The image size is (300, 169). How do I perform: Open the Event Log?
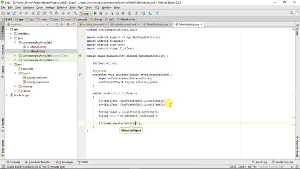tap(259, 162)
